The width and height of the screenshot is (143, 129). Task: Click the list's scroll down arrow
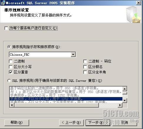click(125, 101)
